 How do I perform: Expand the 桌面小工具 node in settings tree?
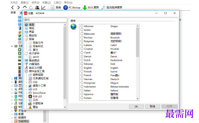coord(26,86)
